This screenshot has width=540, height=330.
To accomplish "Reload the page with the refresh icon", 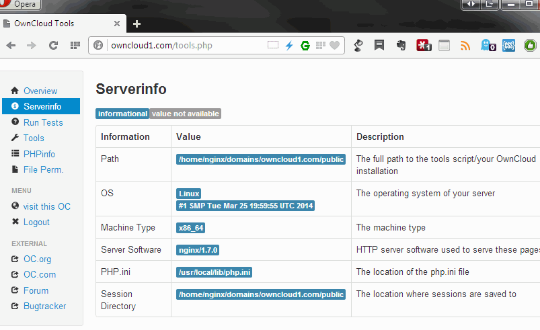I will pos(53,46).
